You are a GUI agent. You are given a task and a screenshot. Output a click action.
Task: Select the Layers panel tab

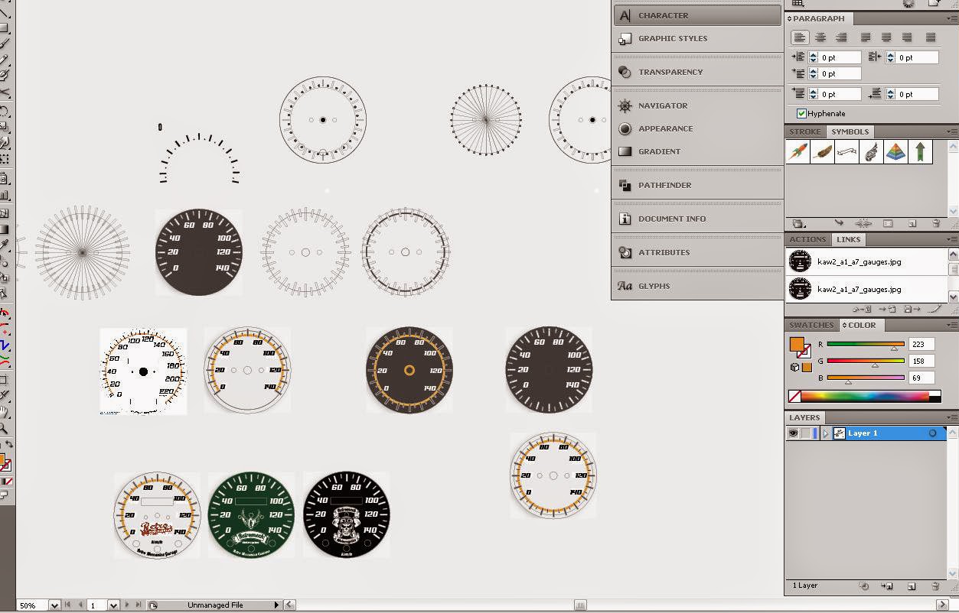[x=805, y=418]
